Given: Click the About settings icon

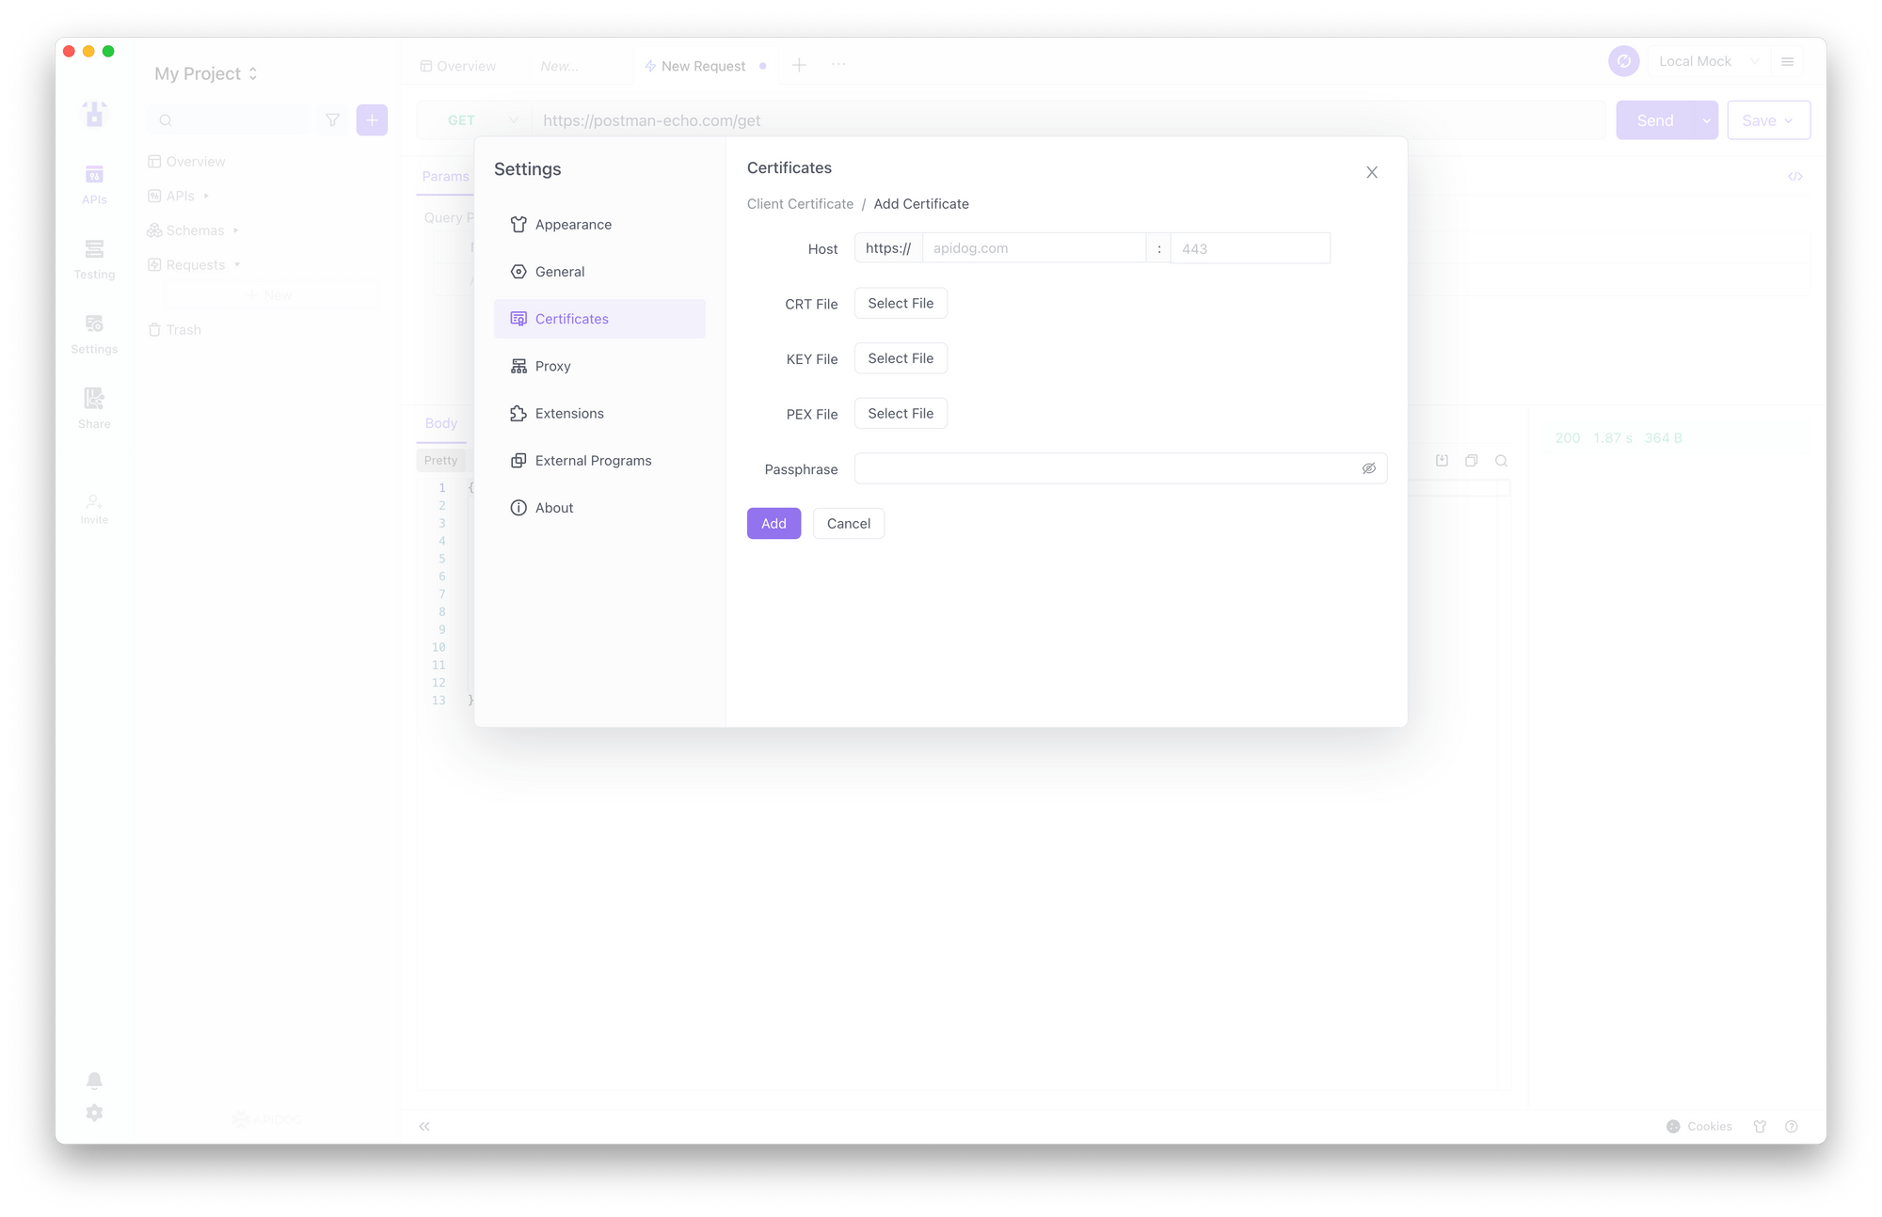Looking at the screenshot, I should tap(518, 507).
